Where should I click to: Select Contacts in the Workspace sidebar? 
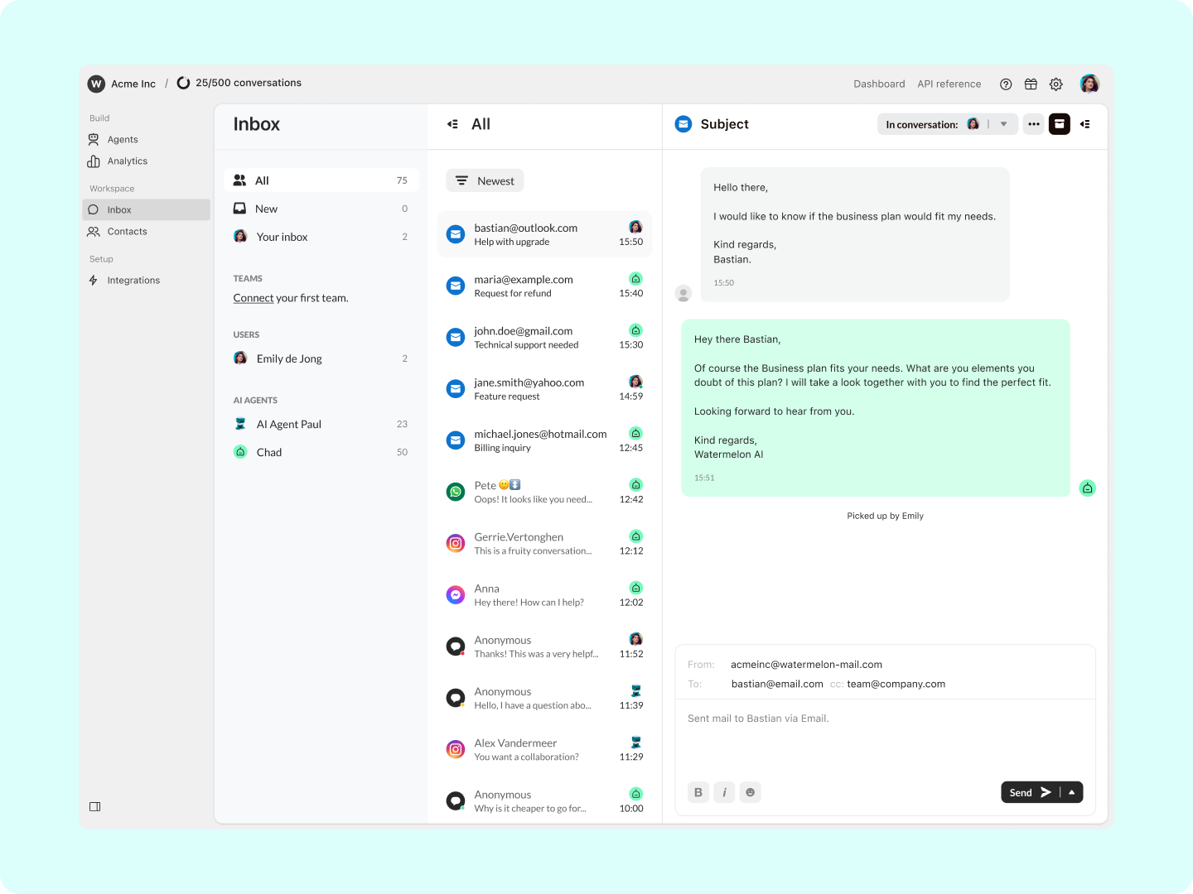127,232
